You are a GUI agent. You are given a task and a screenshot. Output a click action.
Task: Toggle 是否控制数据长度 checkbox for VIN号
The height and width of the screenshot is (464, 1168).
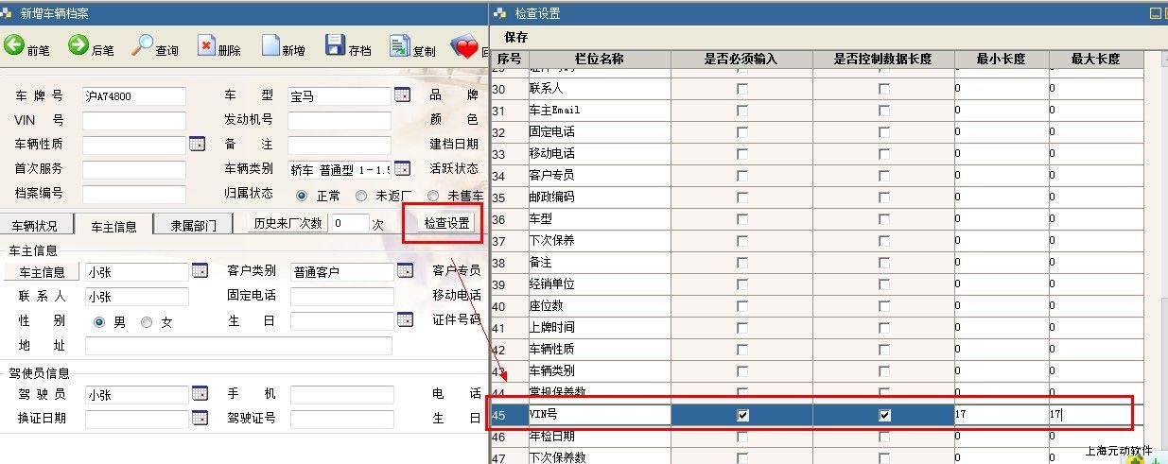point(884,415)
